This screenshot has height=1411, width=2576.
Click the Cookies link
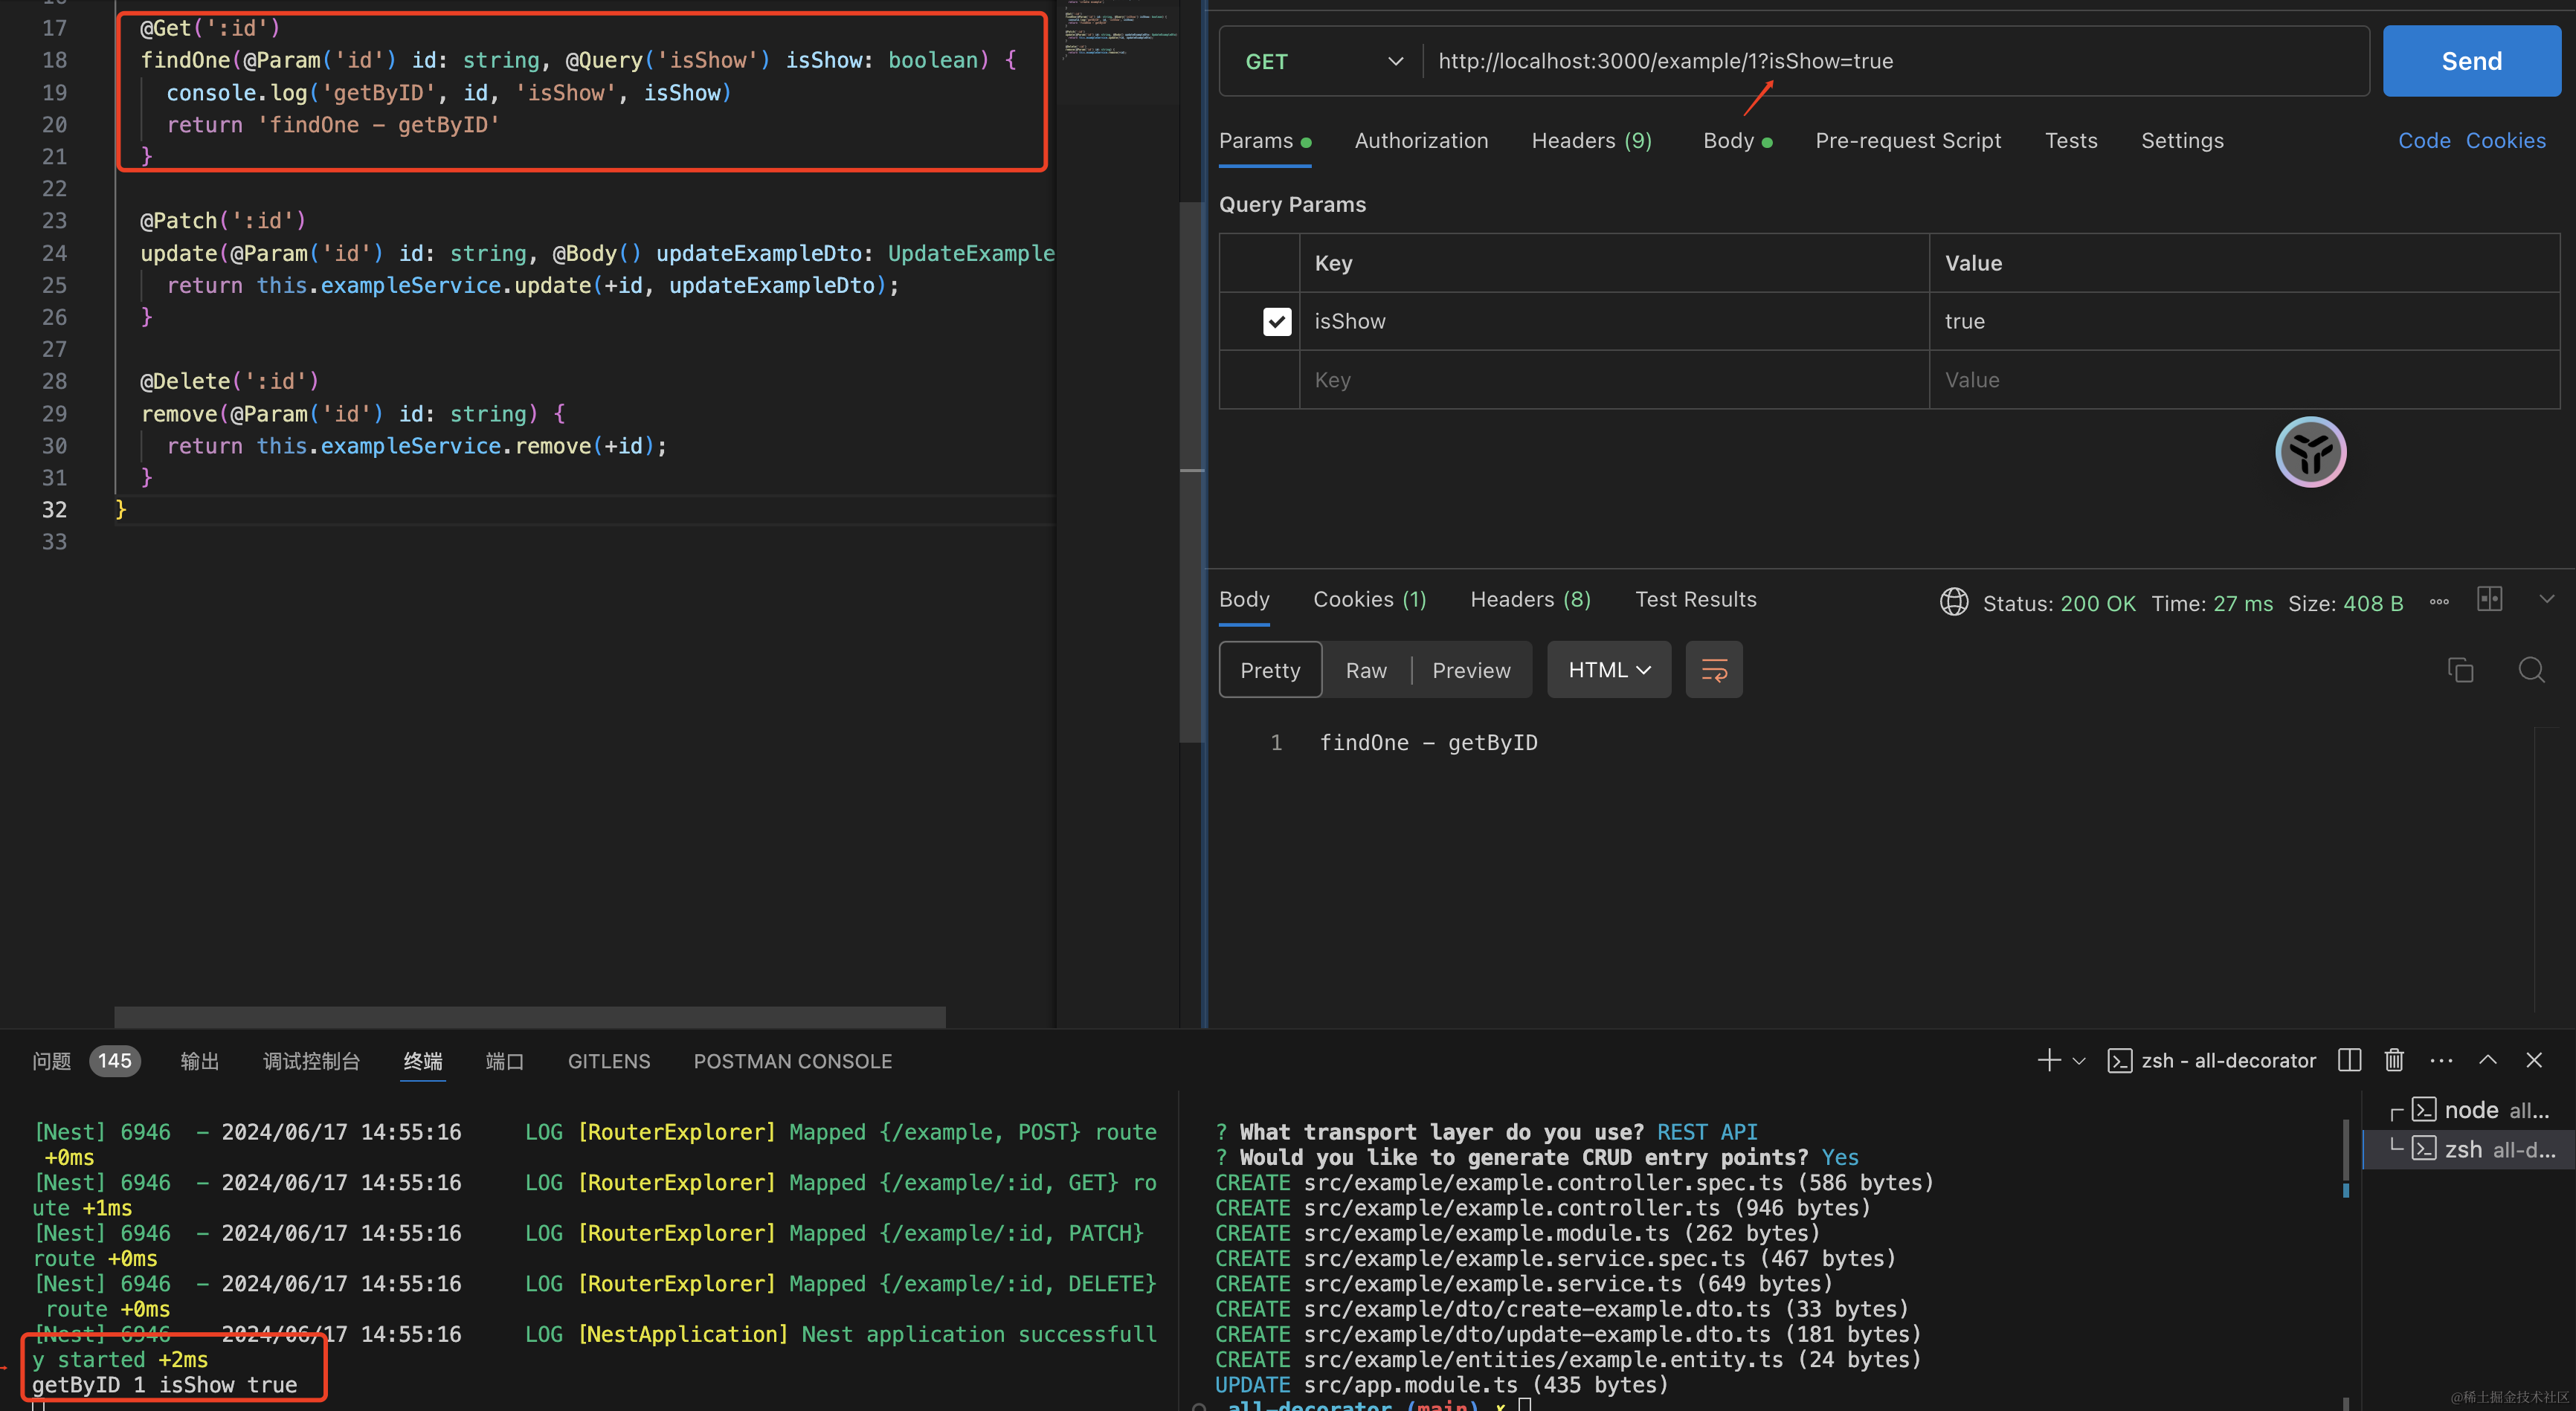[2505, 141]
